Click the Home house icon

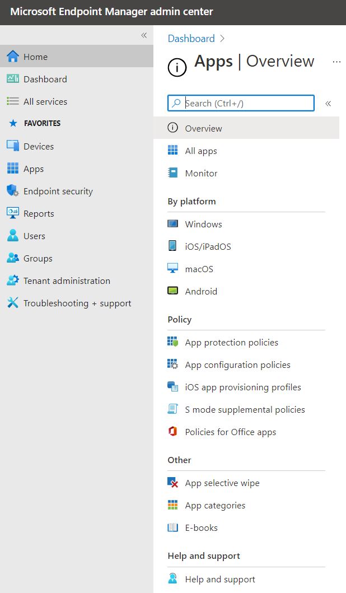click(13, 57)
